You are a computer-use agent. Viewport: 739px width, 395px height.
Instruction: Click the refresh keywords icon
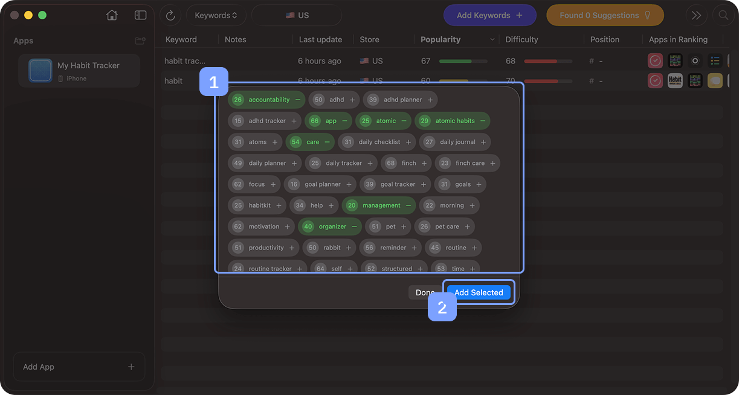[170, 15]
